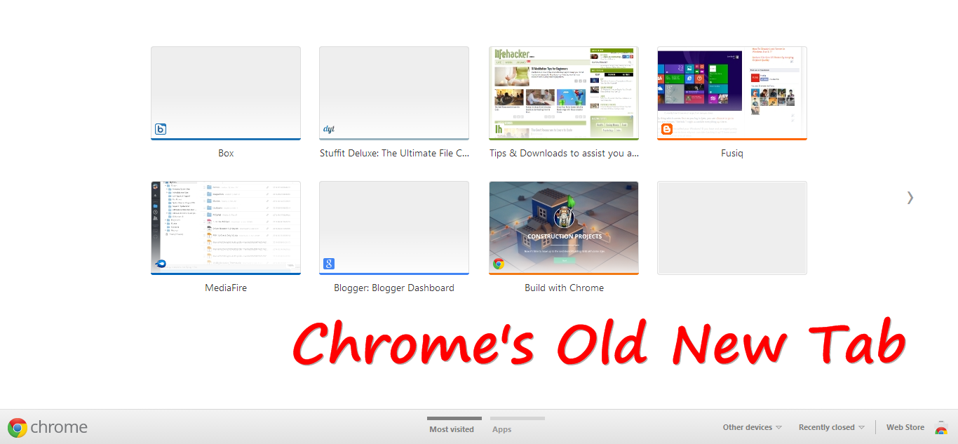This screenshot has height=444, width=958.
Task: Open the Tips & Downloads lifehacker thumbnail
Action: coord(564,93)
